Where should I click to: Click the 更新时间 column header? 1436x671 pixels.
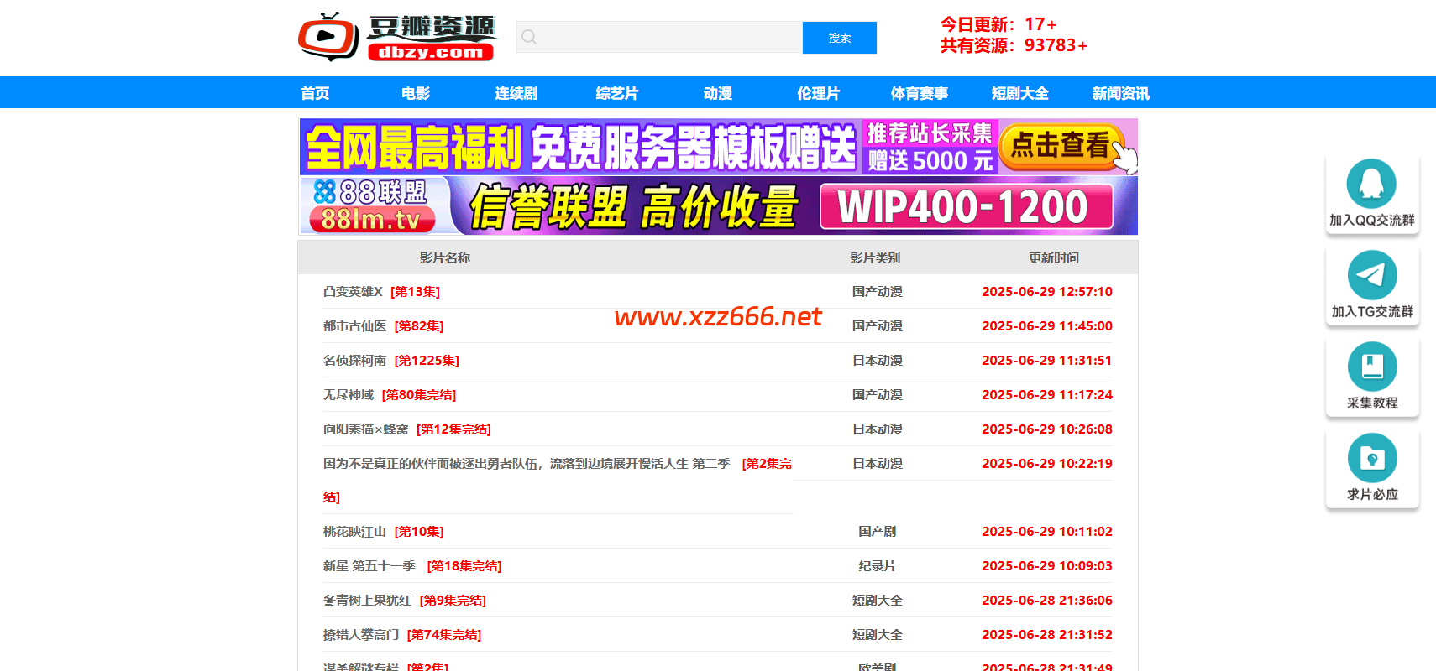tap(1054, 258)
